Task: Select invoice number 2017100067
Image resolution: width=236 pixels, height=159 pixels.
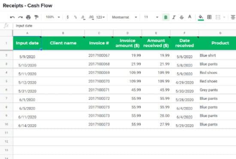Action: (x=99, y=55)
